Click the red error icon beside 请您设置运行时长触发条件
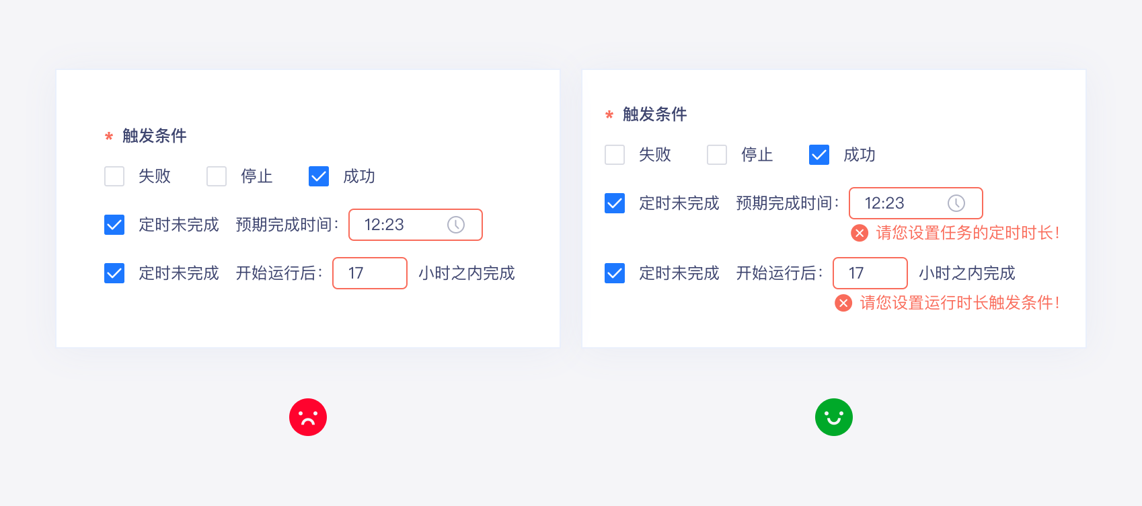 [x=843, y=303]
